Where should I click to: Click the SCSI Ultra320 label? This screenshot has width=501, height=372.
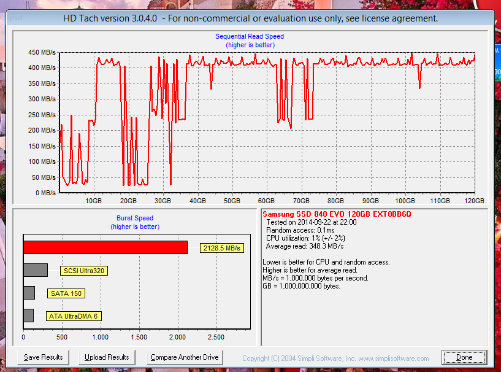(x=84, y=271)
